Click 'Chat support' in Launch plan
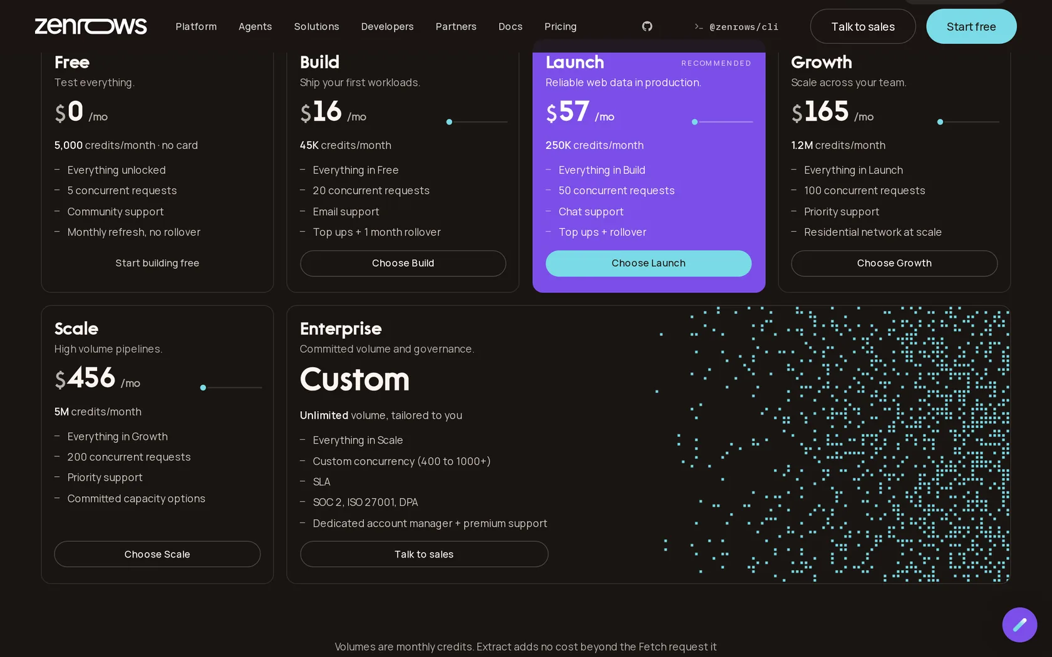1052x657 pixels. pos(590,211)
